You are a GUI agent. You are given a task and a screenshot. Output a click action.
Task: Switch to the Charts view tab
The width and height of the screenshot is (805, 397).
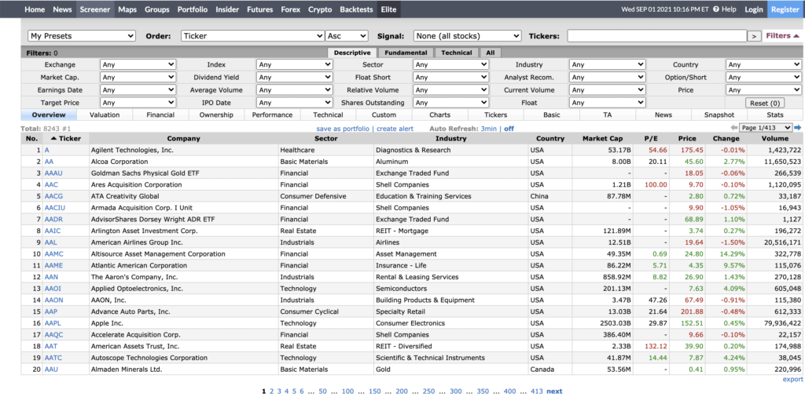[x=440, y=115]
